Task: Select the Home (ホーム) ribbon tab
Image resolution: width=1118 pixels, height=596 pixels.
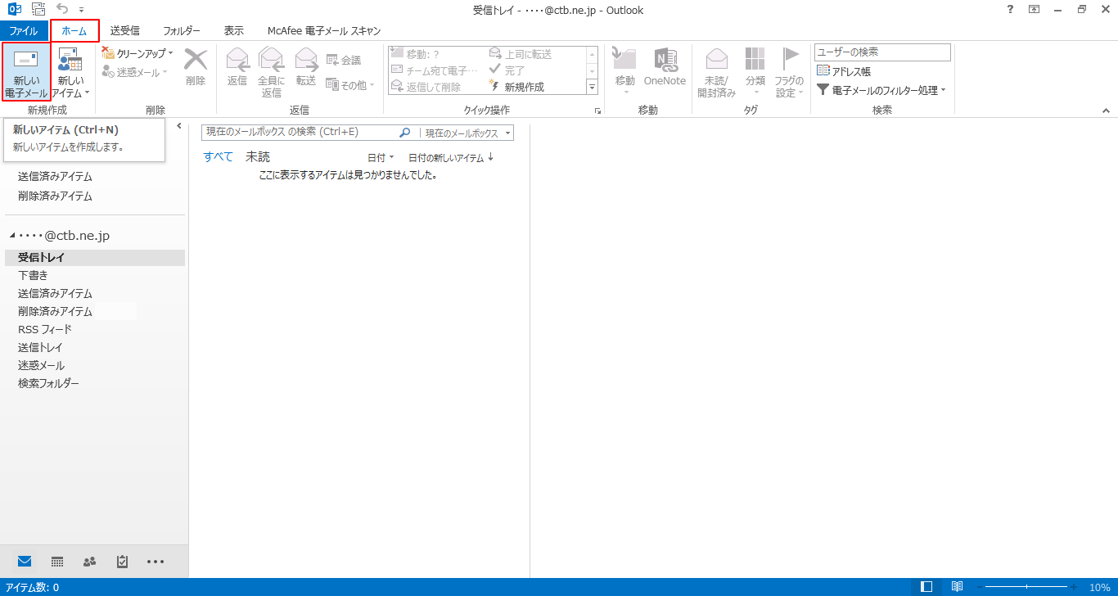Action: click(x=74, y=30)
